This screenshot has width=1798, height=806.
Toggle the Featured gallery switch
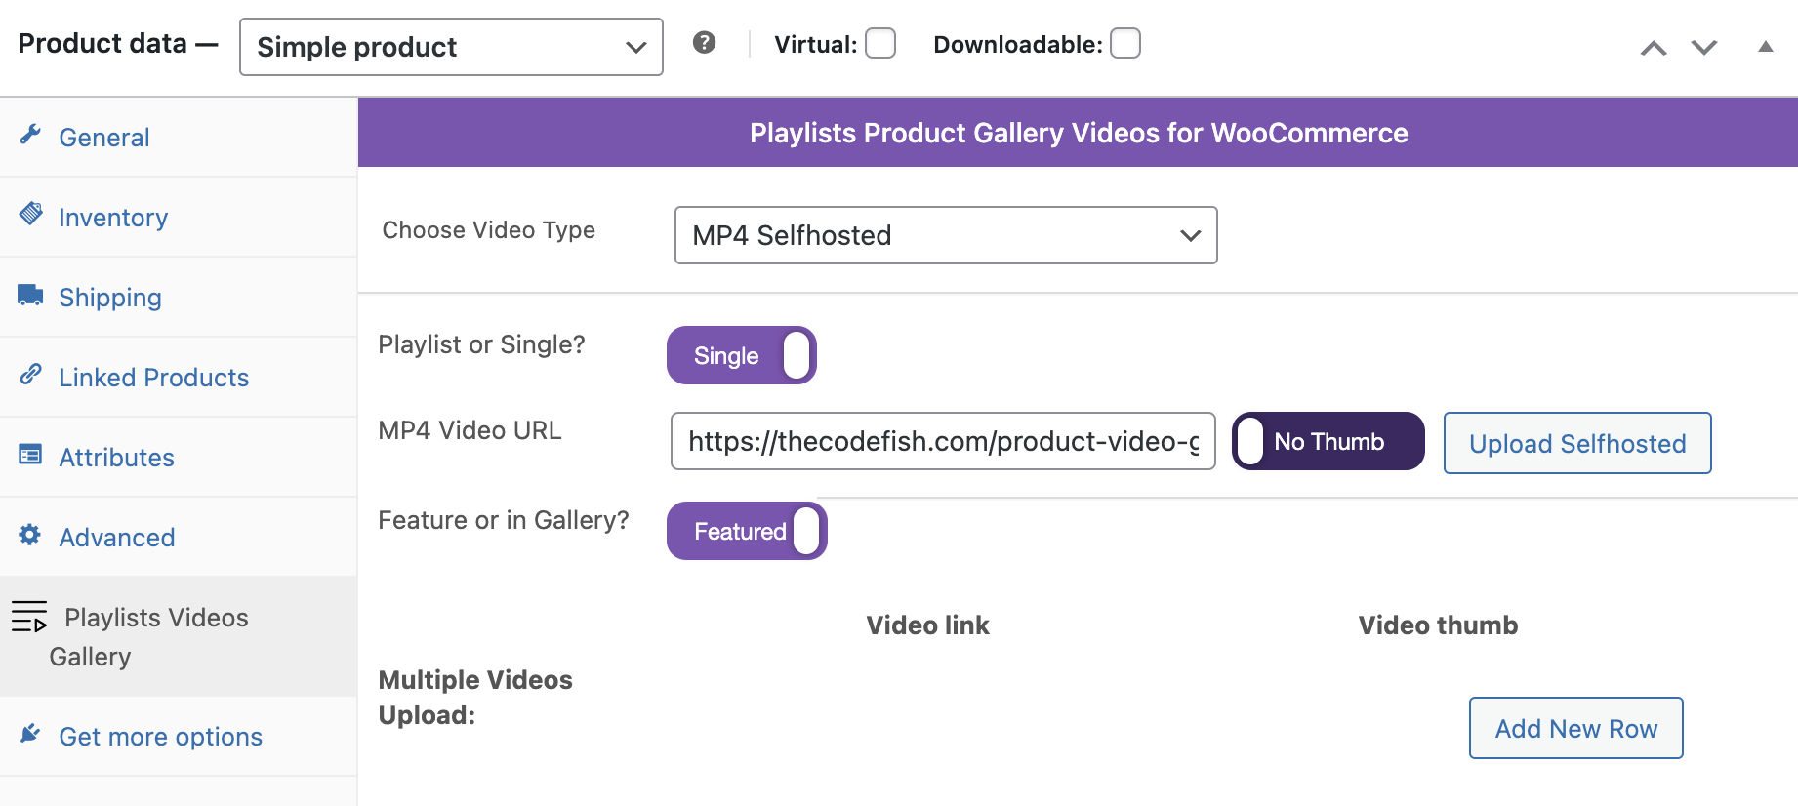coord(747,531)
